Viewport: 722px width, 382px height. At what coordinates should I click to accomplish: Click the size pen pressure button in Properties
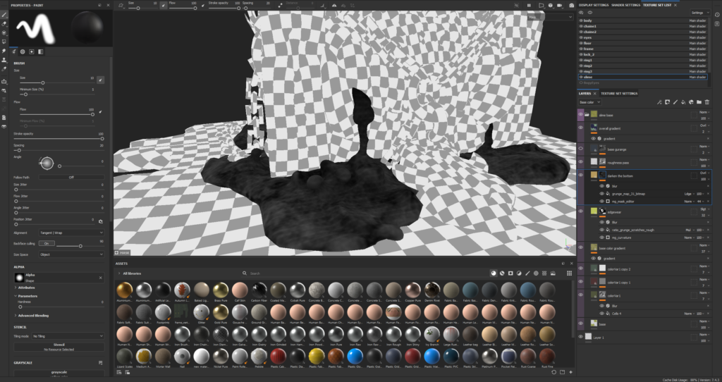point(100,80)
